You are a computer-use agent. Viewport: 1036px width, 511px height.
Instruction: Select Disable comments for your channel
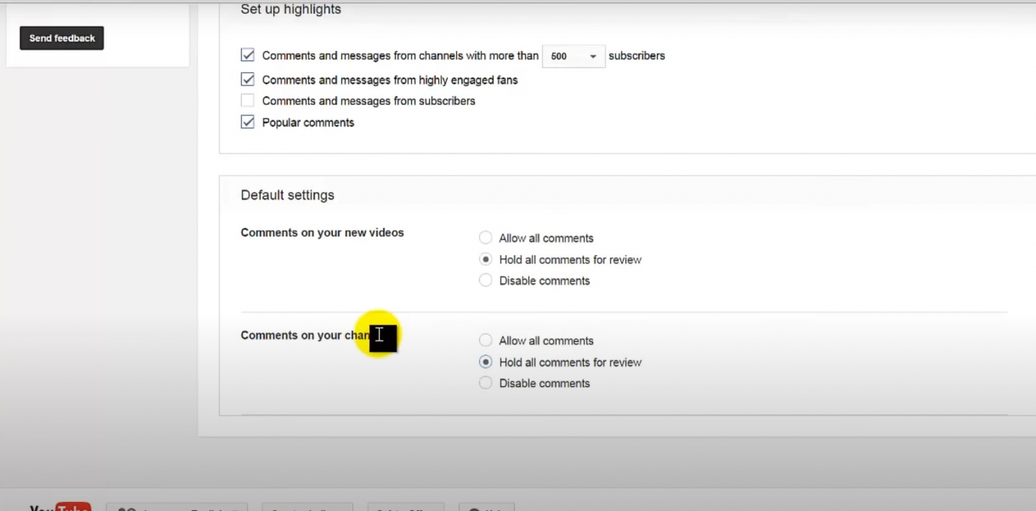point(486,383)
